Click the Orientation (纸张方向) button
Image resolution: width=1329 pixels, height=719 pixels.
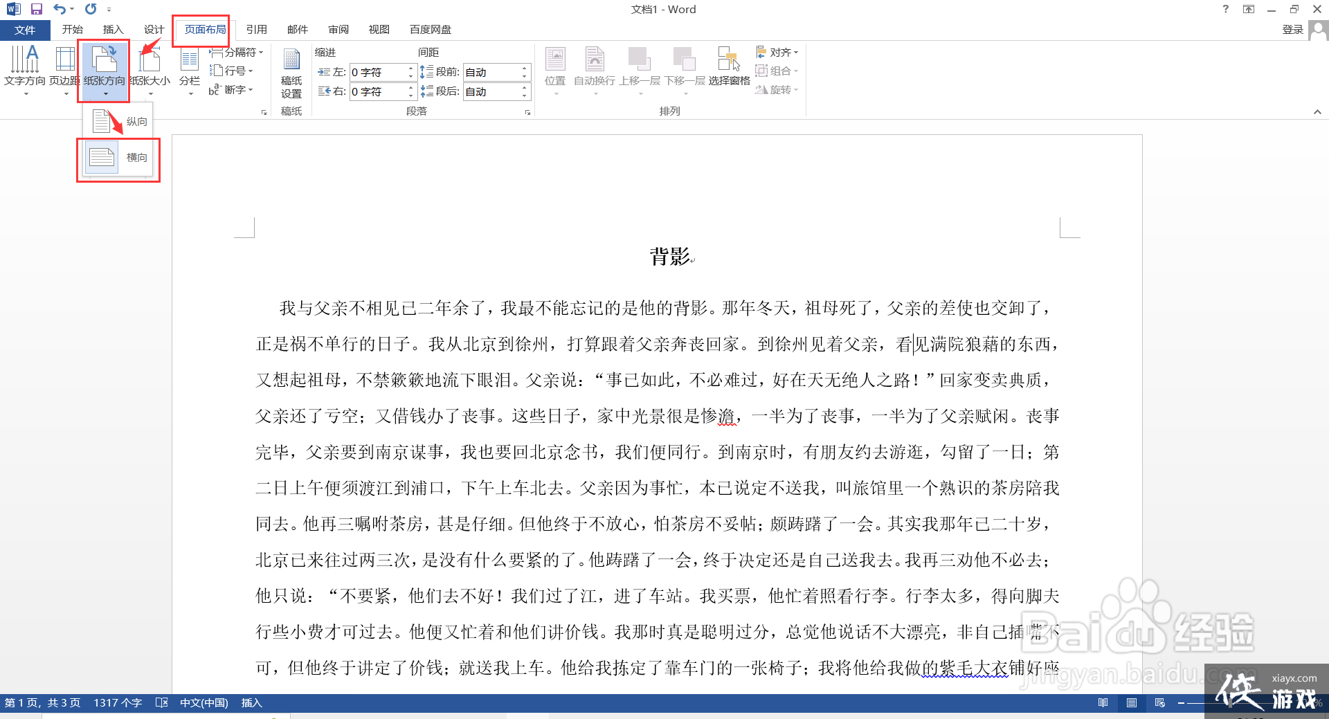105,71
